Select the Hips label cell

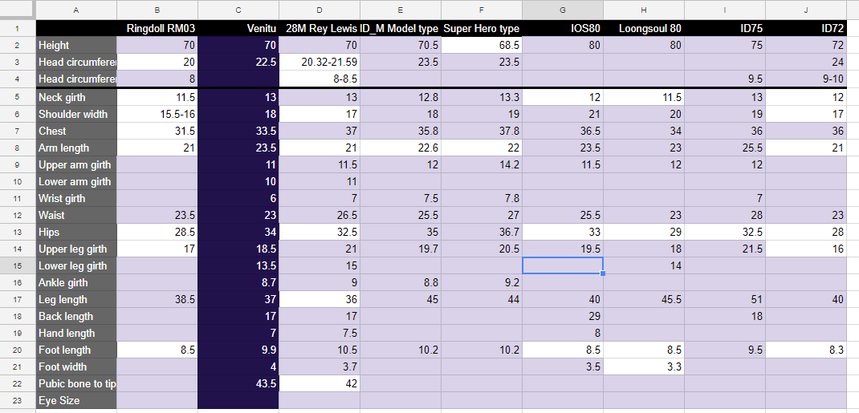(76, 233)
